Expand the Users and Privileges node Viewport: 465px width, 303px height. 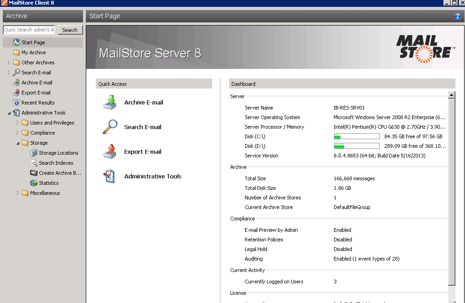point(18,123)
